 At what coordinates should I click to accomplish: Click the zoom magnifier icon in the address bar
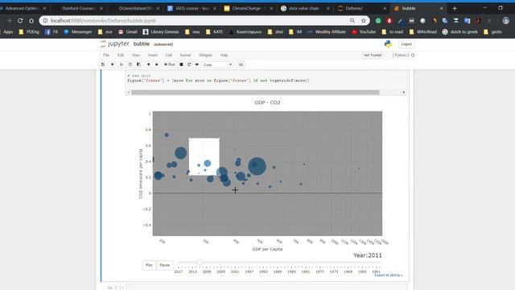[x=352, y=21]
